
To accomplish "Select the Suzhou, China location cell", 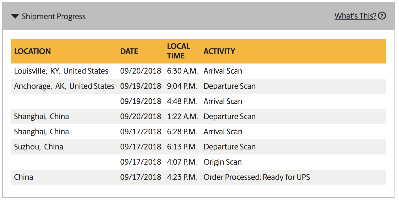I will 39,147.
